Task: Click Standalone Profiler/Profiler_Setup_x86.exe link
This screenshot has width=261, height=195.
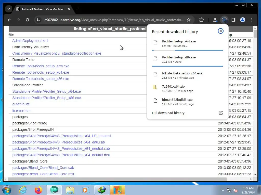Action: point(46,98)
